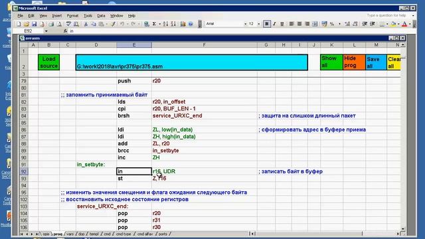
Task: Open the Format menu
Action: [72, 16]
